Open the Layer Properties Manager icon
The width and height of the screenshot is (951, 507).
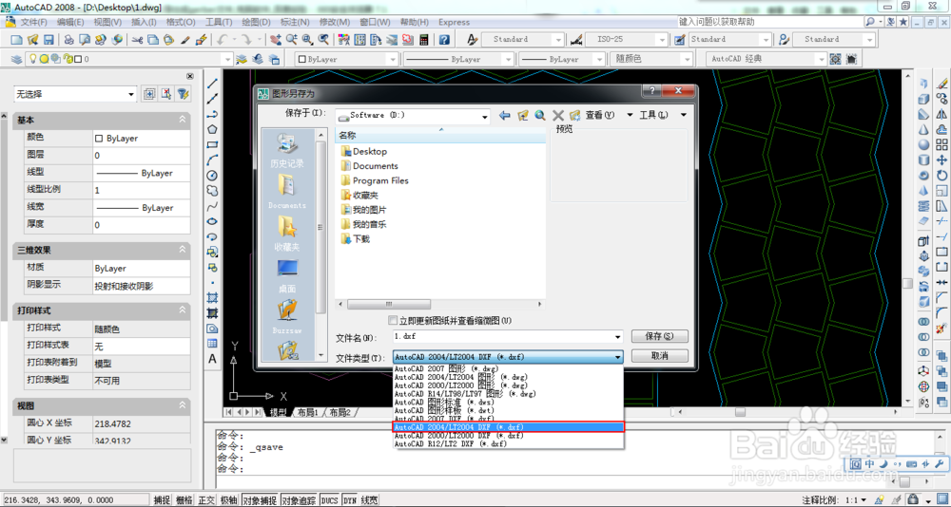[16, 59]
